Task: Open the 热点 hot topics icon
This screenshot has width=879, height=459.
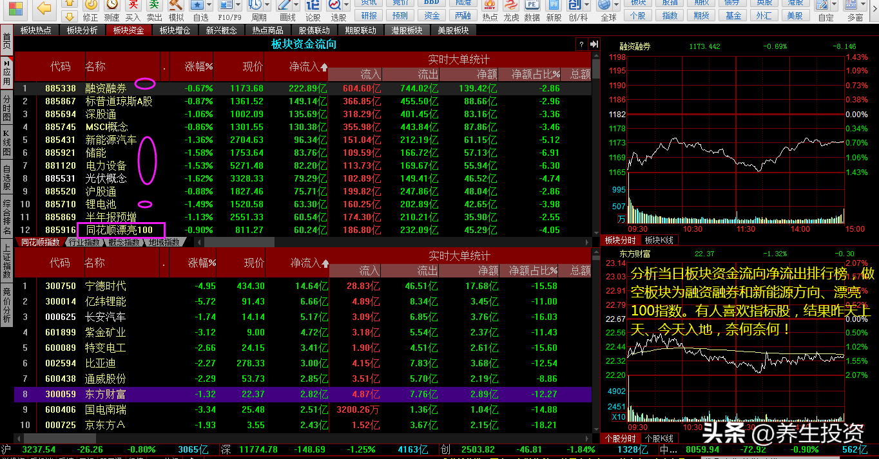Action: pos(490,6)
